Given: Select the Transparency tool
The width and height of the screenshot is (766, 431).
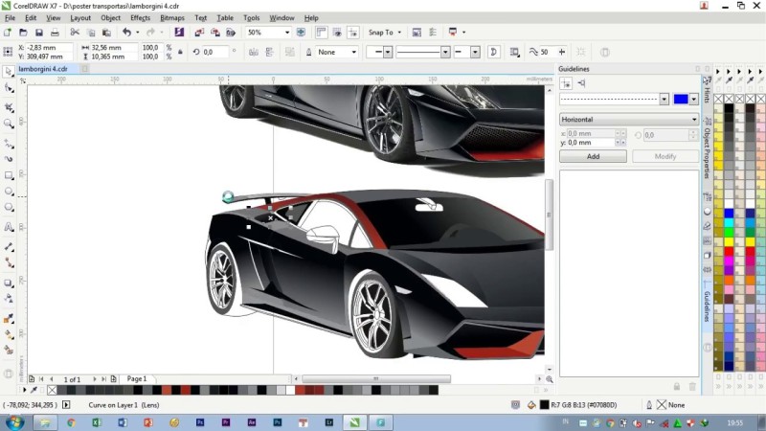Looking at the screenshot, I should [x=9, y=299].
